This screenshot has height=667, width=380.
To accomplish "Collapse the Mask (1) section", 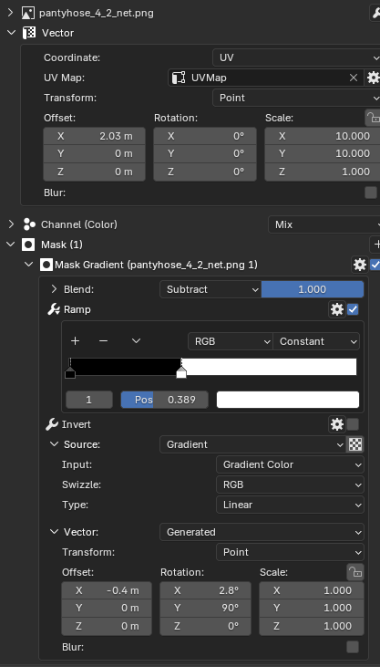I will click(11, 245).
